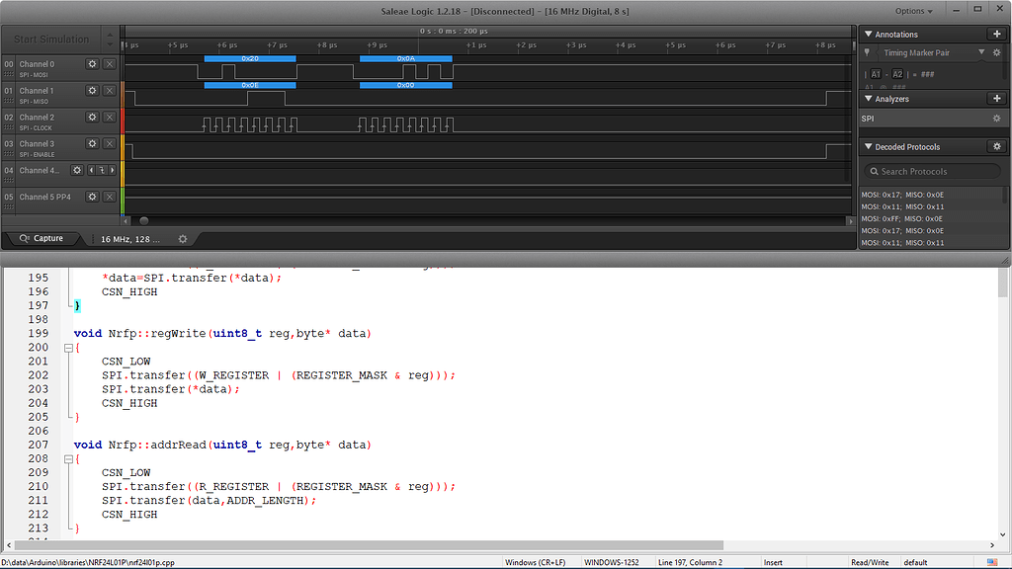Image resolution: width=1012 pixels, height=569 pixels.
Task: Open settings for Channel 0 SPI-MOSI
Action: click(x=94, y=63)
